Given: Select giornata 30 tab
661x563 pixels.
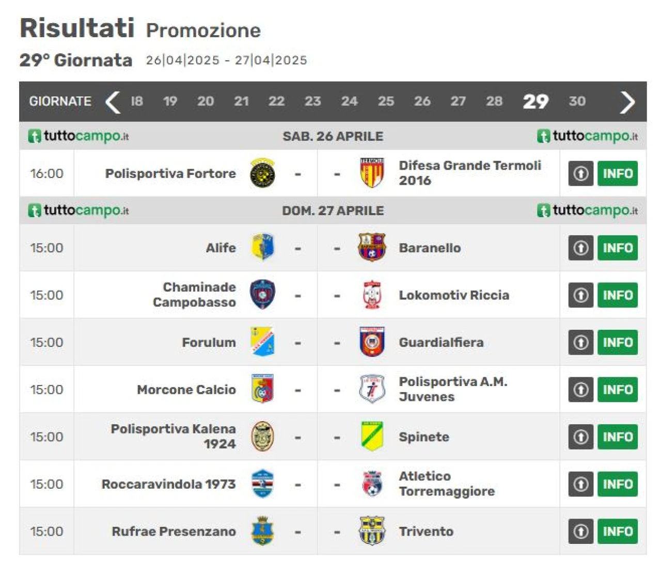Looking at the screenshot, I should point(577,101).
